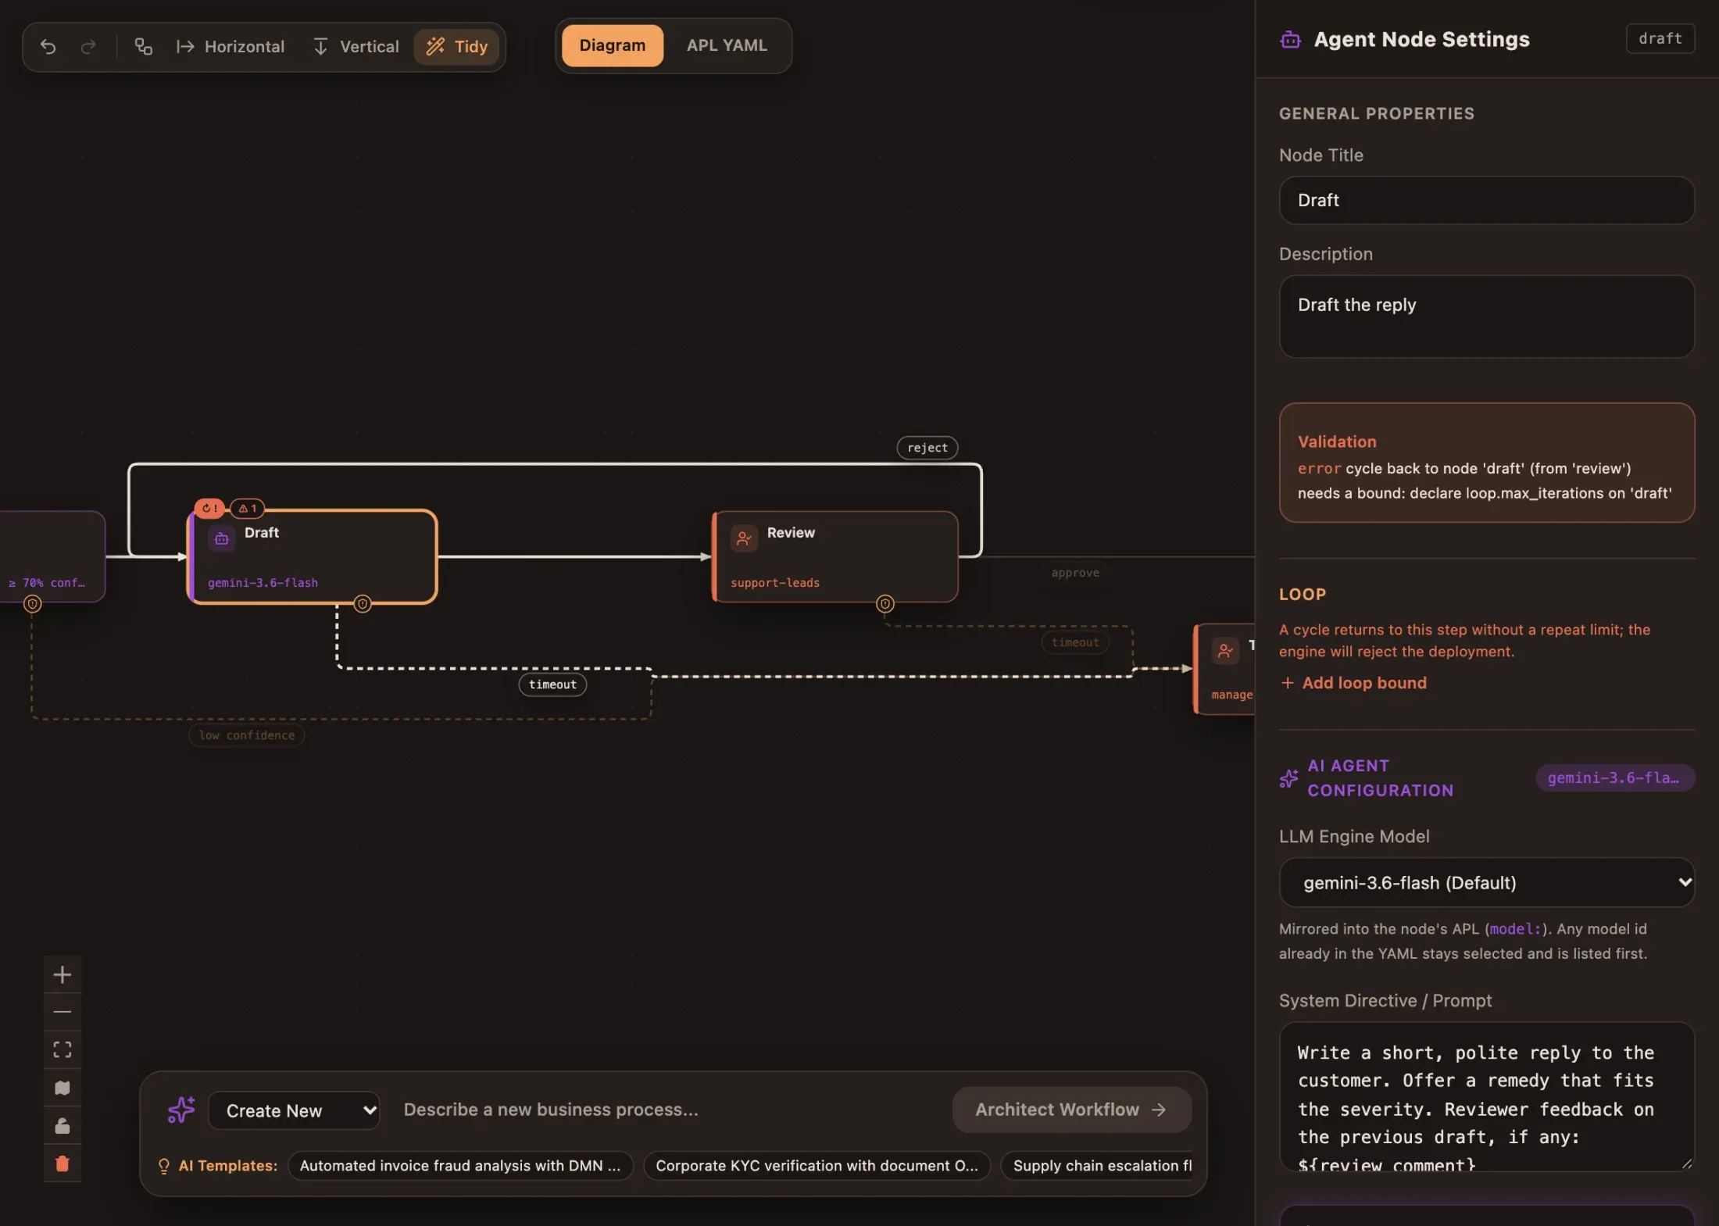
Task: Click the person icon on Review node
Action: tap(744, 538)
